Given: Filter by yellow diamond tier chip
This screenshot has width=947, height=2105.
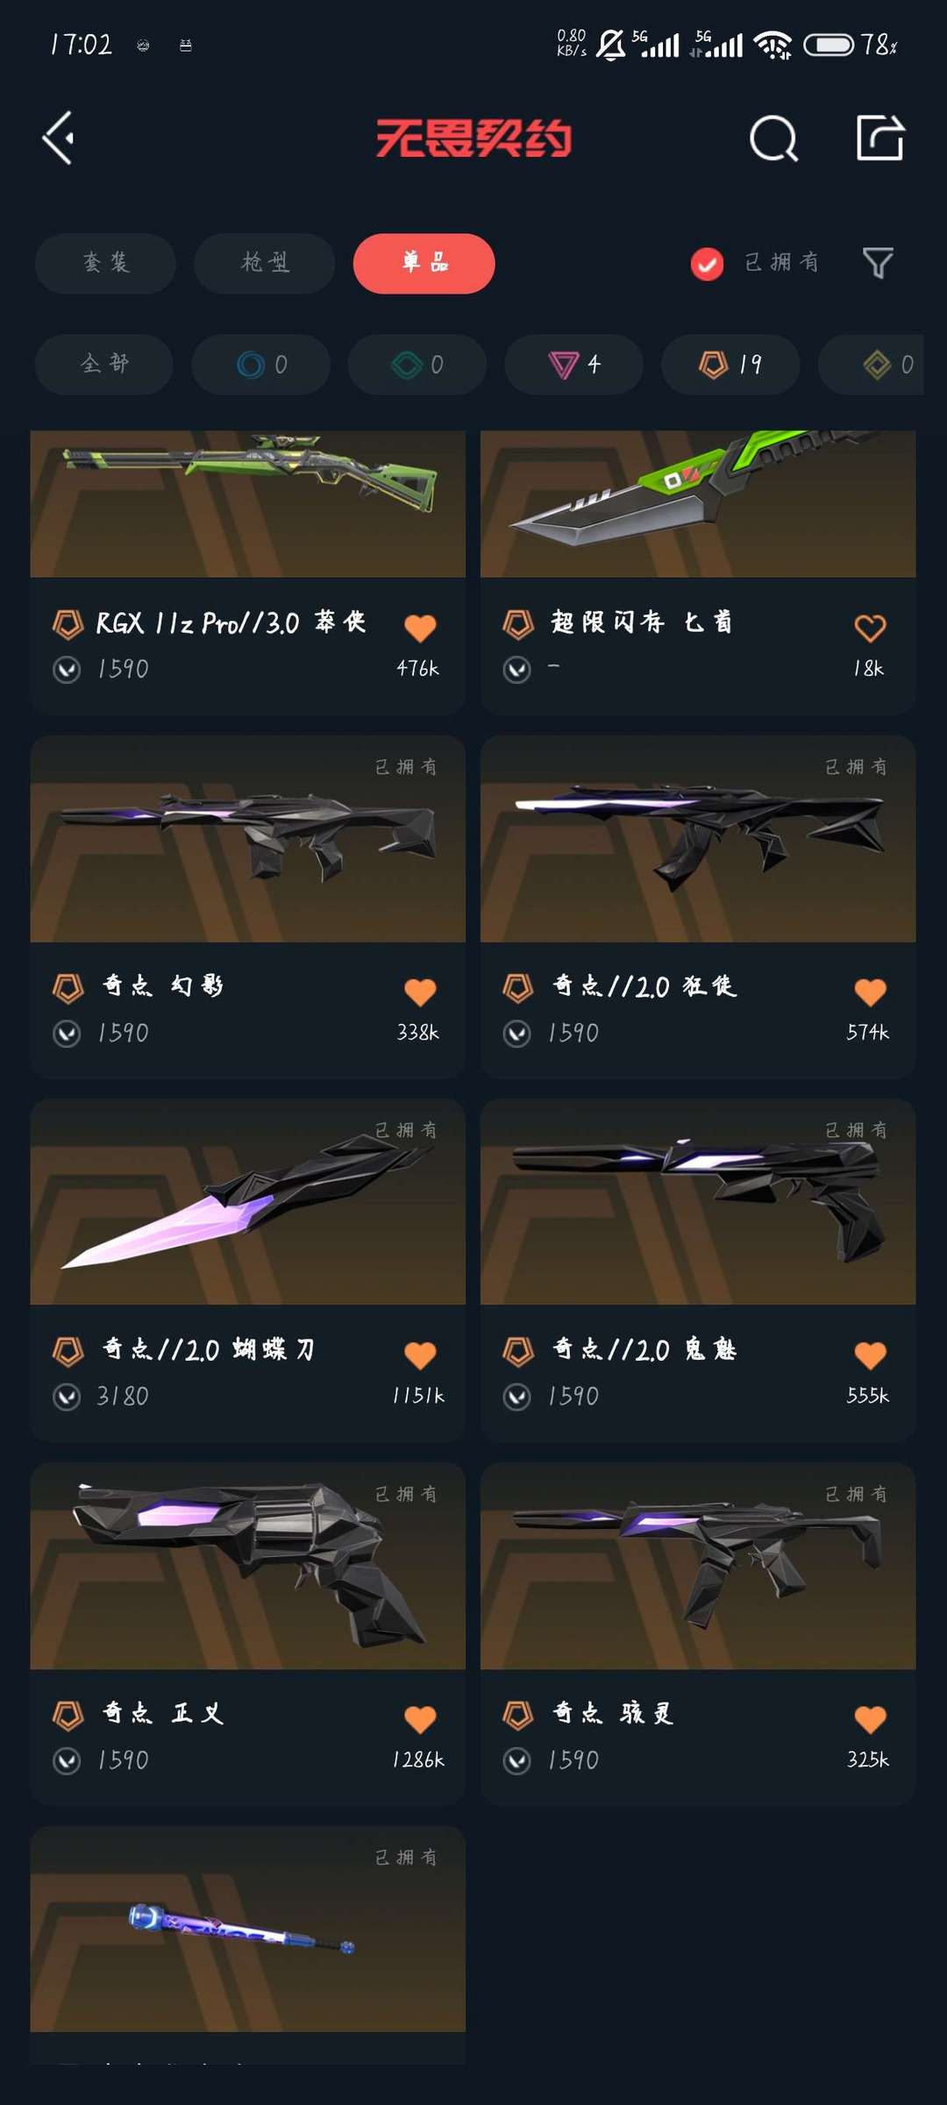Looking at the screenshot, I should point(871,364).
